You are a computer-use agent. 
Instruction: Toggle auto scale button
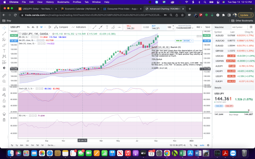click(202, 145)
